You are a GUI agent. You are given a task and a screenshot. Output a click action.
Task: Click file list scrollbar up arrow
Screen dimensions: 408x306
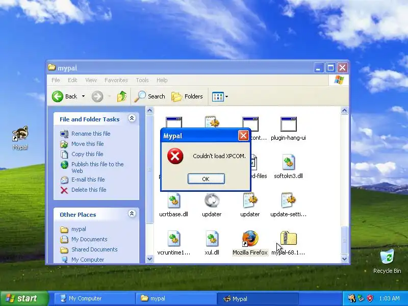(x=344, y=111)
